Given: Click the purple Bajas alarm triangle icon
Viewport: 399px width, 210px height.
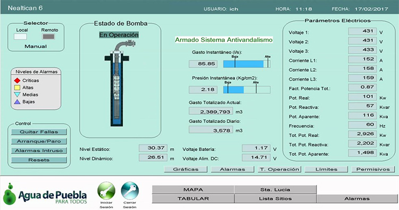Looking at the screenshot, I should click(x=17, y=102).
